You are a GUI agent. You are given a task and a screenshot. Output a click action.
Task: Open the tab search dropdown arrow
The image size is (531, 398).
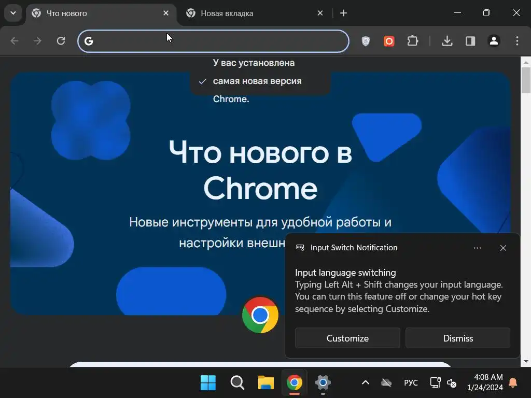[13, 13]
